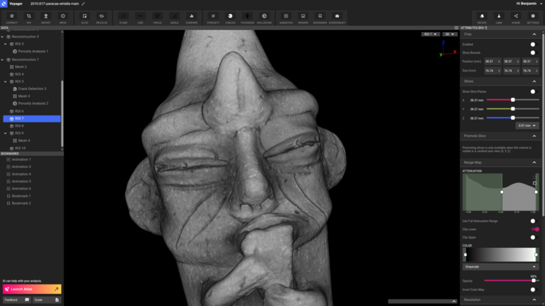Select the ROI tool in toolbar
Viewport: 545px width, 306px height.
[x=29, y=18]
